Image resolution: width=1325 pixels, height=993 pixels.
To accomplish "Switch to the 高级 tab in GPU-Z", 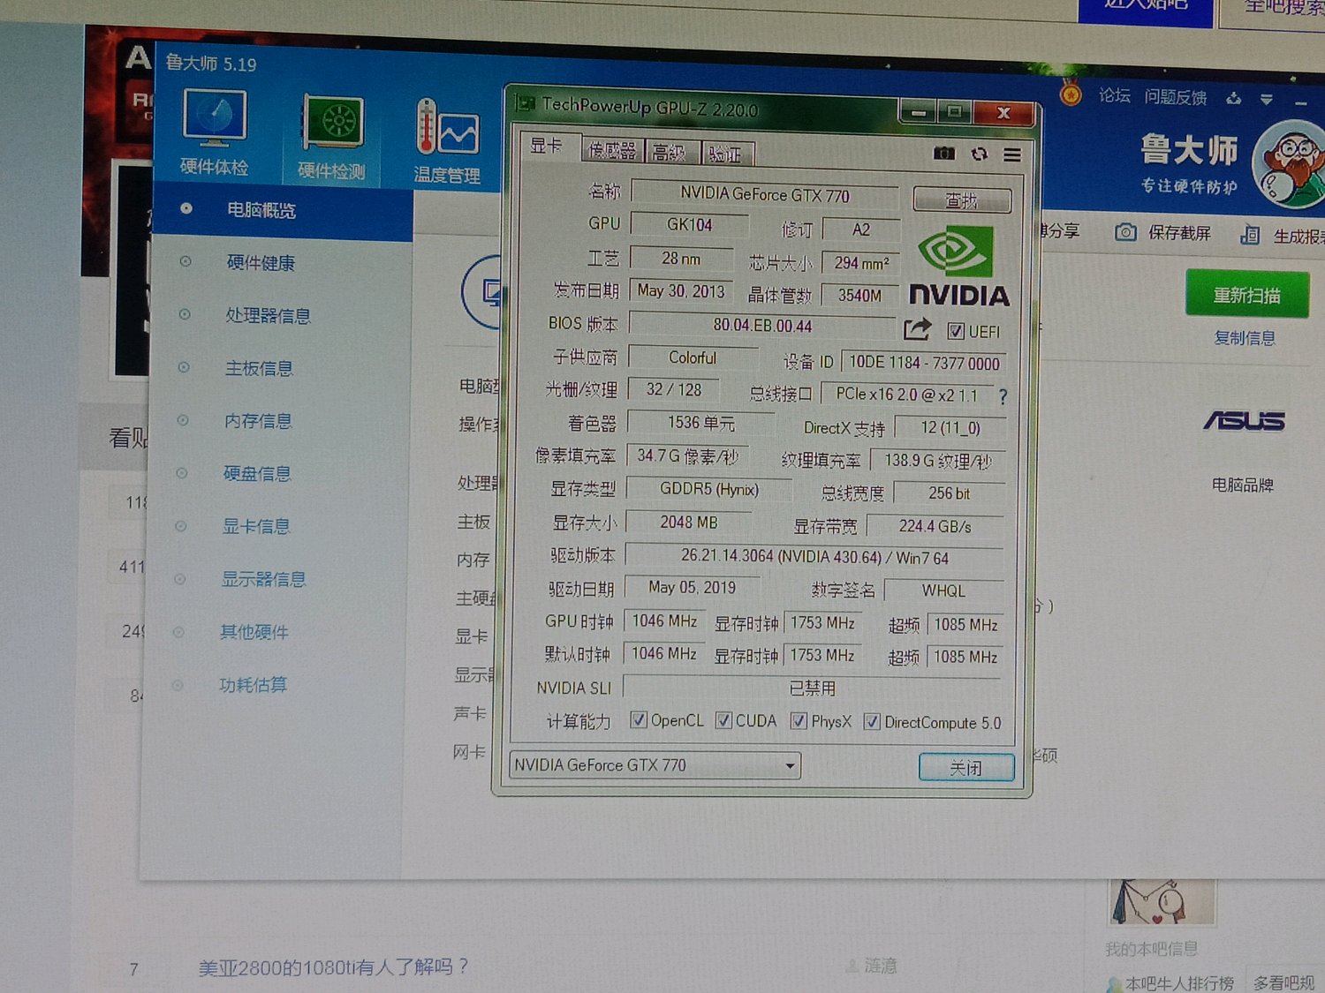I will [x=671, y=153].
